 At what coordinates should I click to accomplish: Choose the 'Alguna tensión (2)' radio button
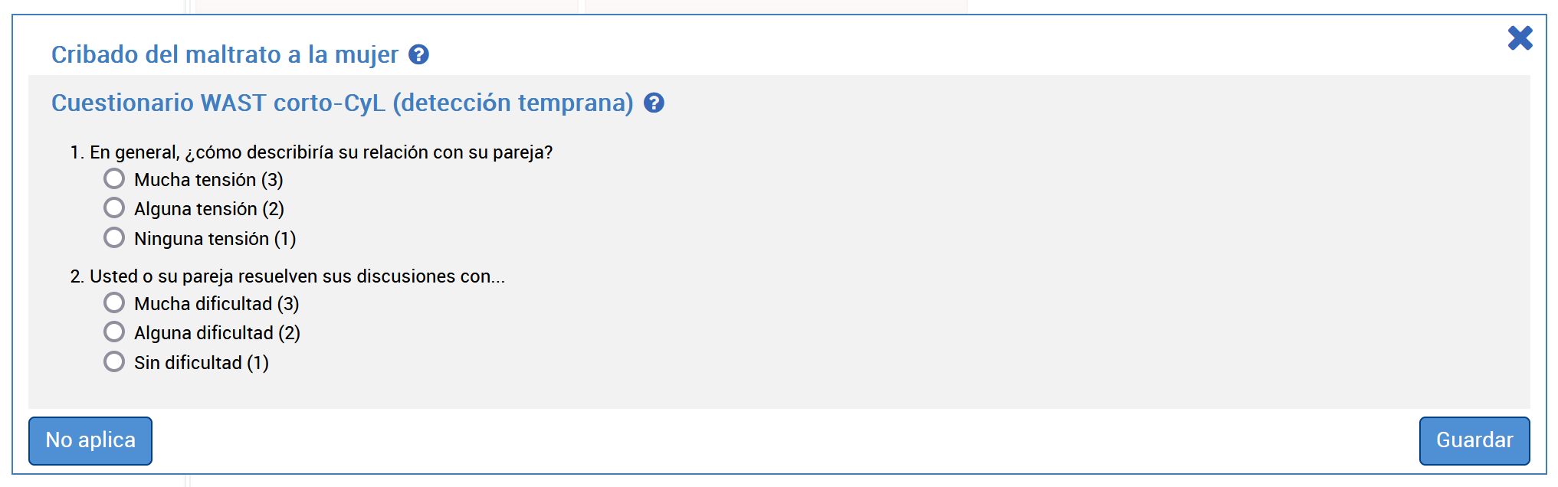click(x=114, y=208)
